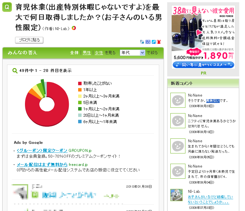Click the Hatena Bookmark B! icon
The image size is (245, 211).
coord(148,42)
